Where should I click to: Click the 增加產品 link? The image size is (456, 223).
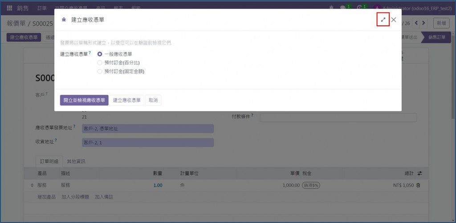[46, 197]
